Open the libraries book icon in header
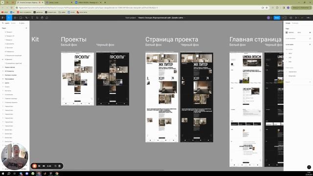 pyautogui.click(x=291, y=18)
